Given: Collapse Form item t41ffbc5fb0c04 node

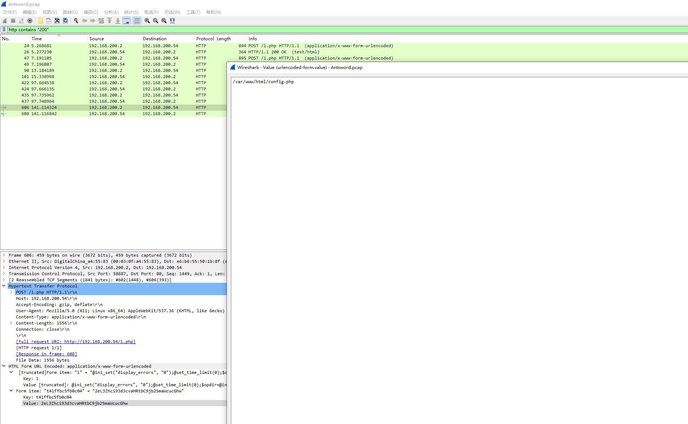Looking at the screenshot, I should (x=11, y=391).
